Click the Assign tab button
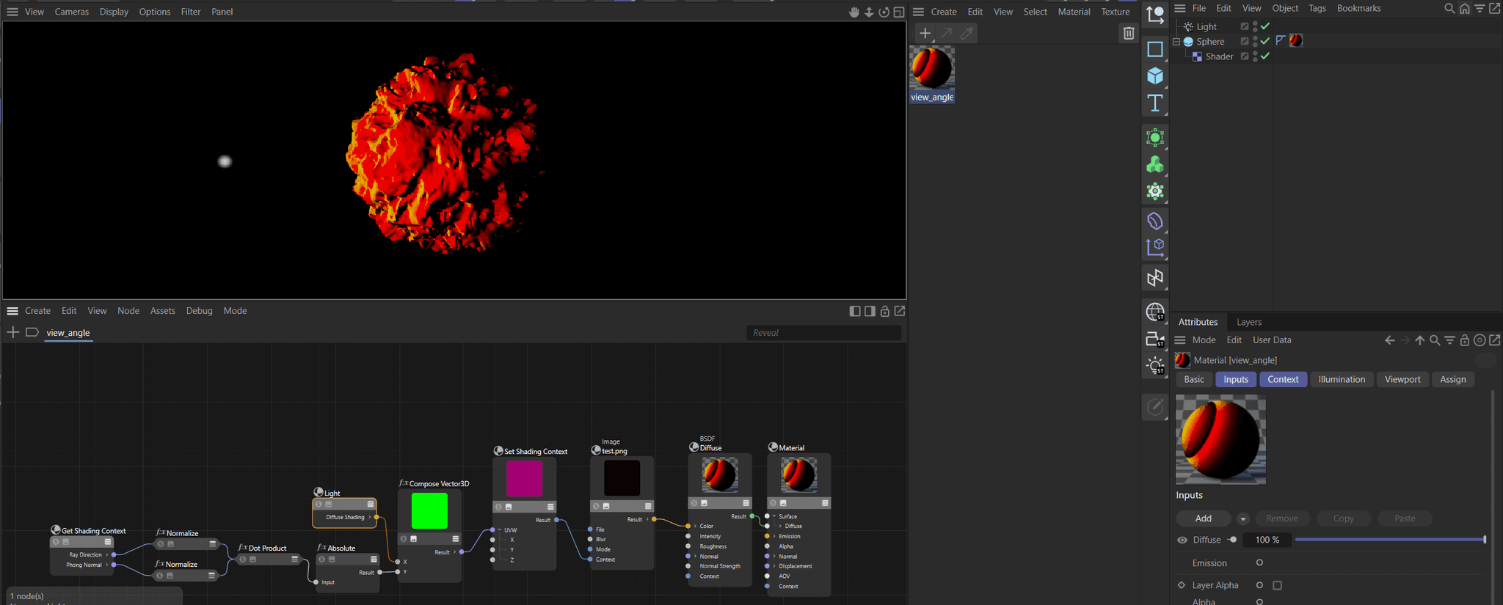Image resolution: width=1503 pixels, height=605 pixels. pos(1452,379)
